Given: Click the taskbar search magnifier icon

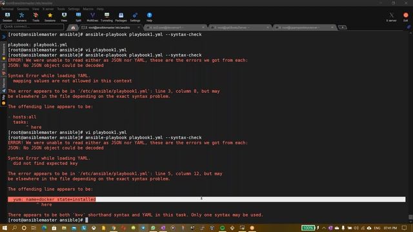Looking at the screenshot, I should [x=14, y=227].
